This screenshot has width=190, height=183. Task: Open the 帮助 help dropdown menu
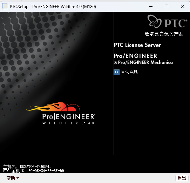13,178
